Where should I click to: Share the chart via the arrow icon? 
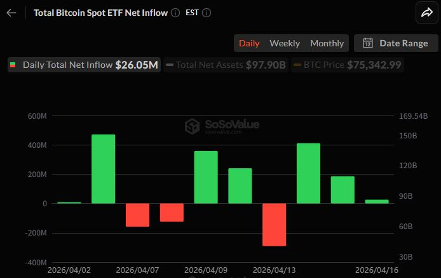point(424,12)
